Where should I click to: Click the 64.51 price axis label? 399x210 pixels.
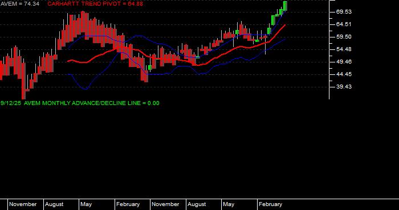tap(344, 24)
